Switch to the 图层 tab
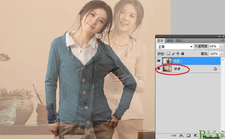This screenshot has width=225, height=139. point(160,41)
